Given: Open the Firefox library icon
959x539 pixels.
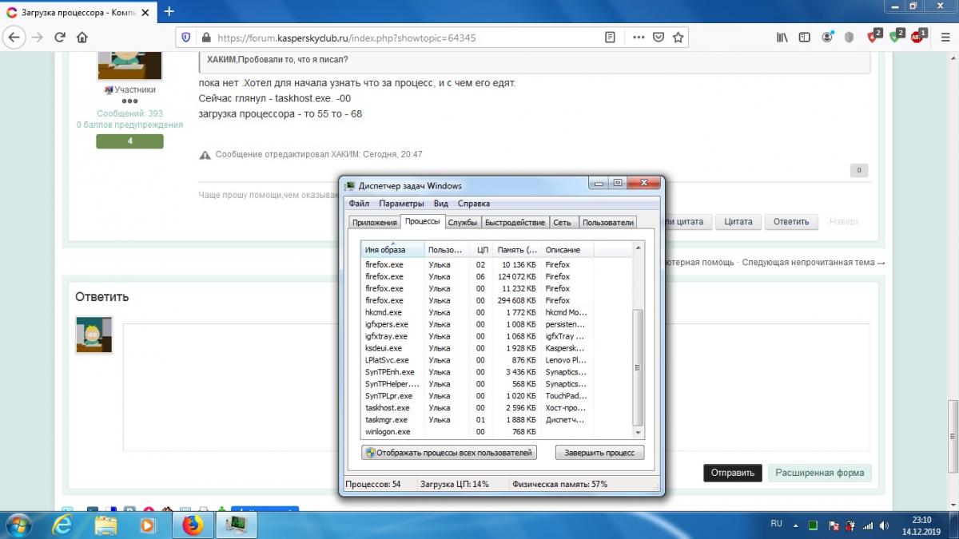Looking at the screenshot, I should coord(782,38).
